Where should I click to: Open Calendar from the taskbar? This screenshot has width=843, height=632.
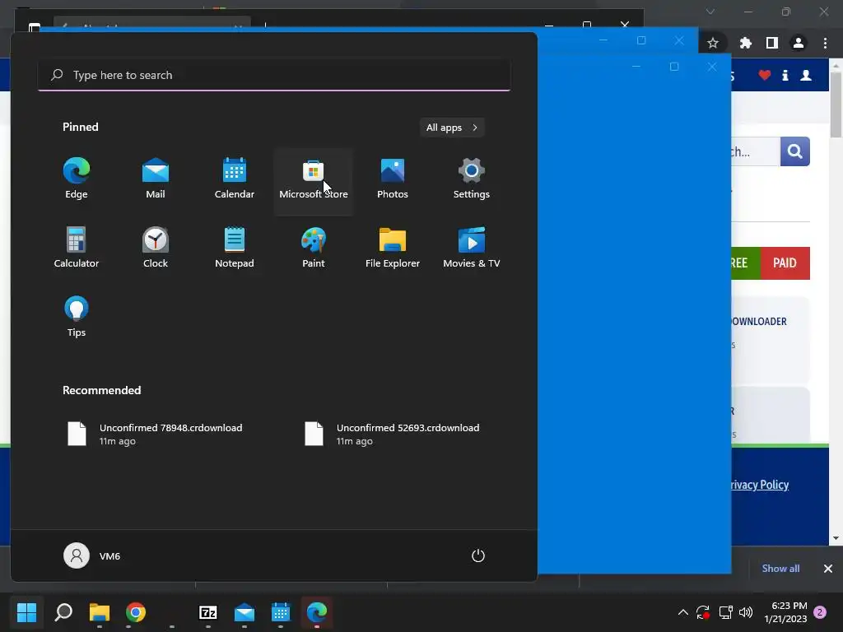281,612
